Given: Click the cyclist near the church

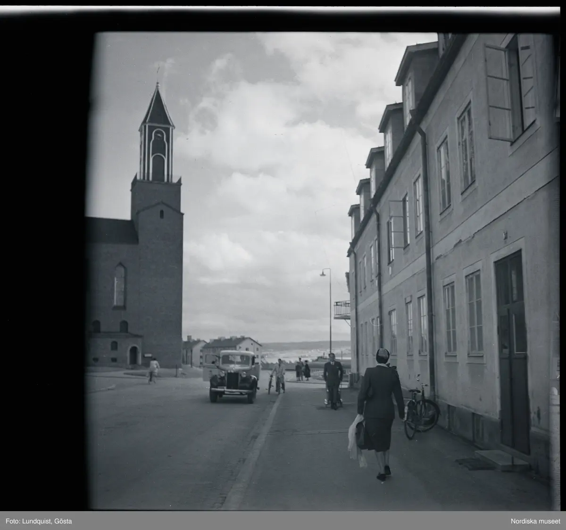Looking at the screenshot, I should (x=153, y=369).
